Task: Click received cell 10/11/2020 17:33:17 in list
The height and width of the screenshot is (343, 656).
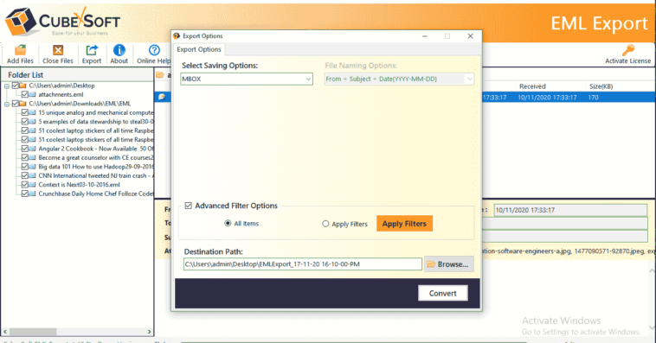Action: (547, 97)
